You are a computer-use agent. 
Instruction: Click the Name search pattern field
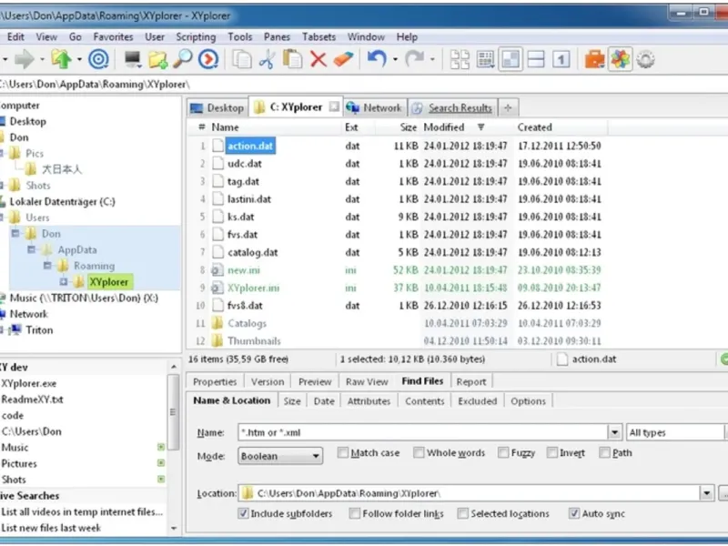pos(422,432)
